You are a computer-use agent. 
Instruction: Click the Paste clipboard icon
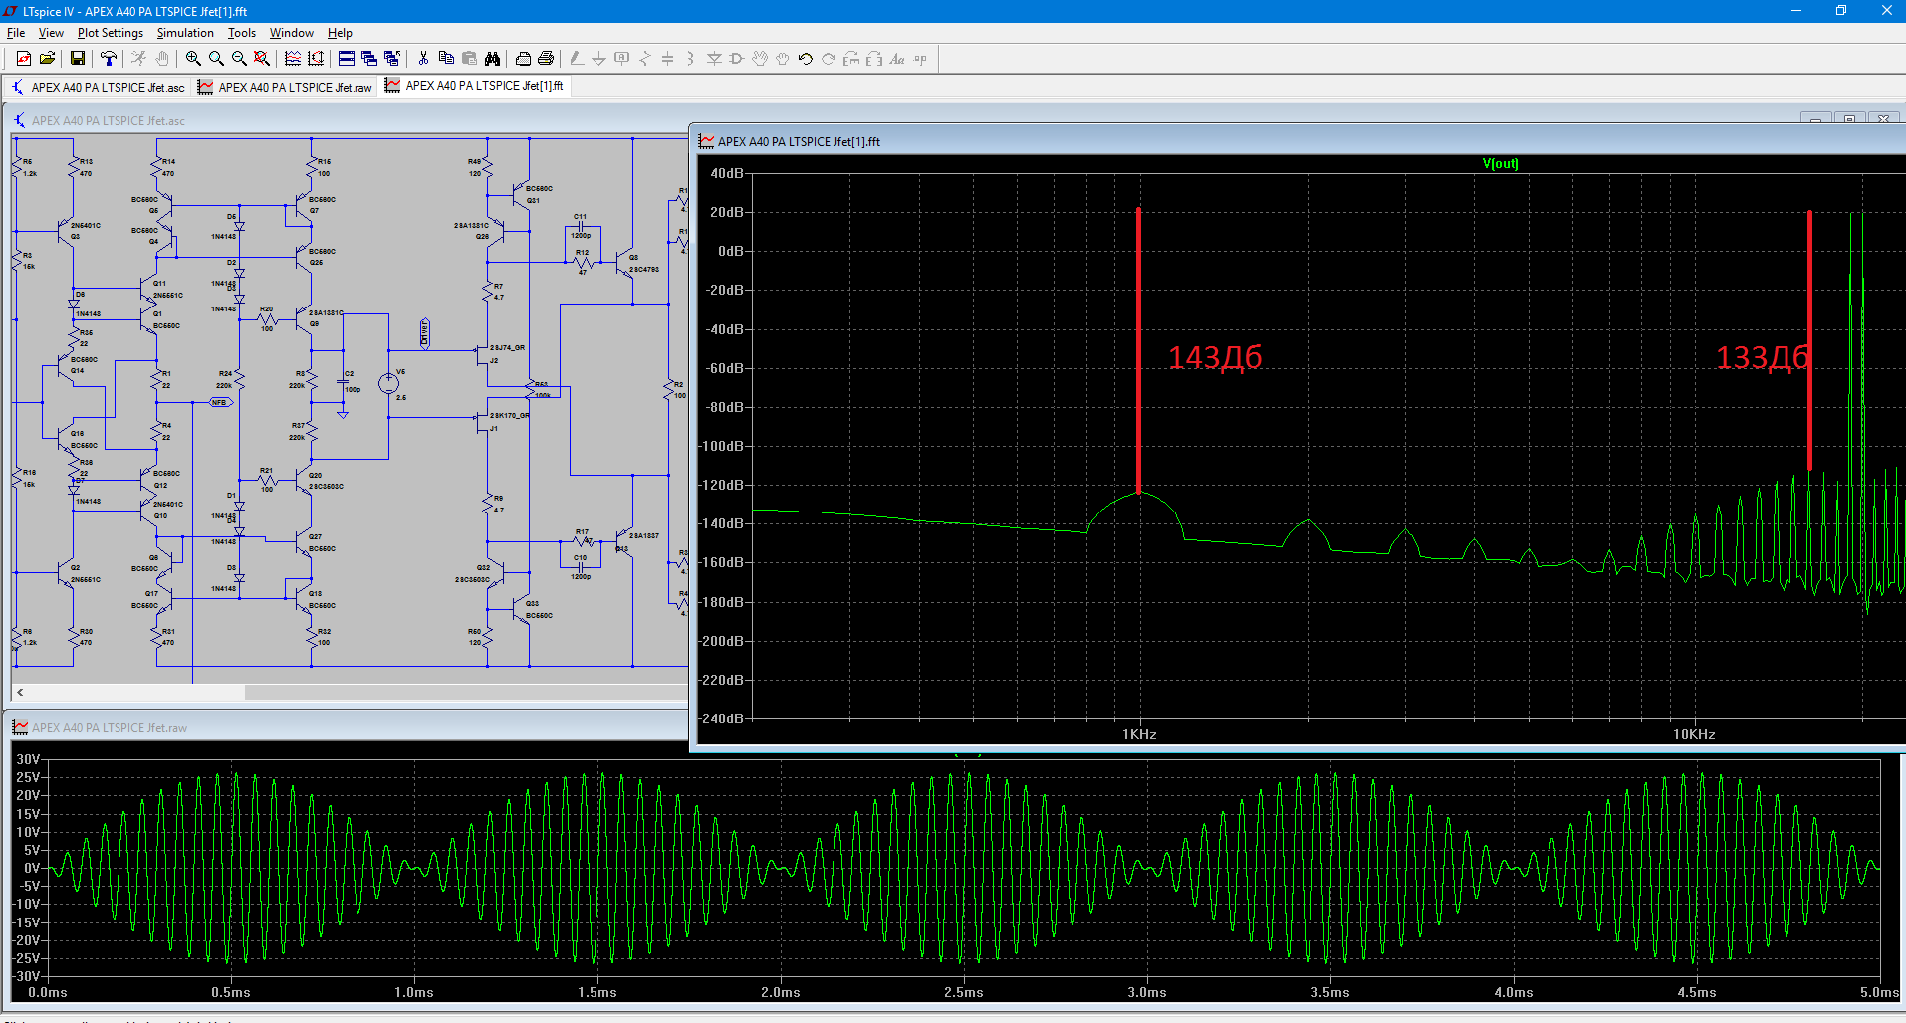click(469, 59)
